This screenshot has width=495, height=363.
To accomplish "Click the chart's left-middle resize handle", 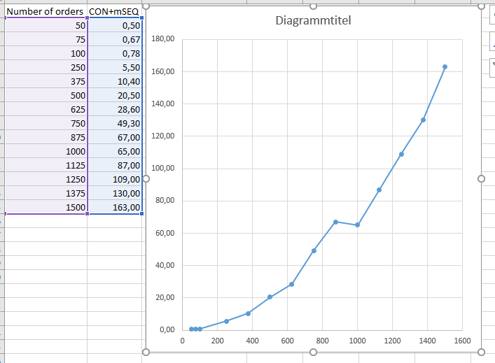I will coord(146,179).
